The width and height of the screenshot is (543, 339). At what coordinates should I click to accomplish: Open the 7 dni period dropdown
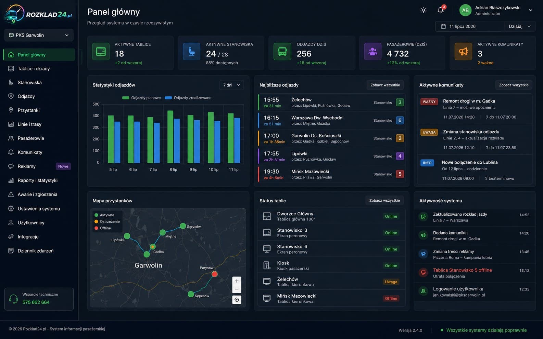click(231, 85)
